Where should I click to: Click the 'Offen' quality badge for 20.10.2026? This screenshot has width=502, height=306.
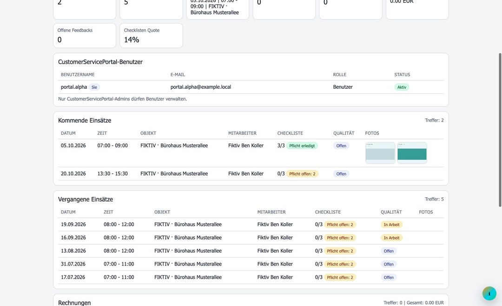(341, 174)
